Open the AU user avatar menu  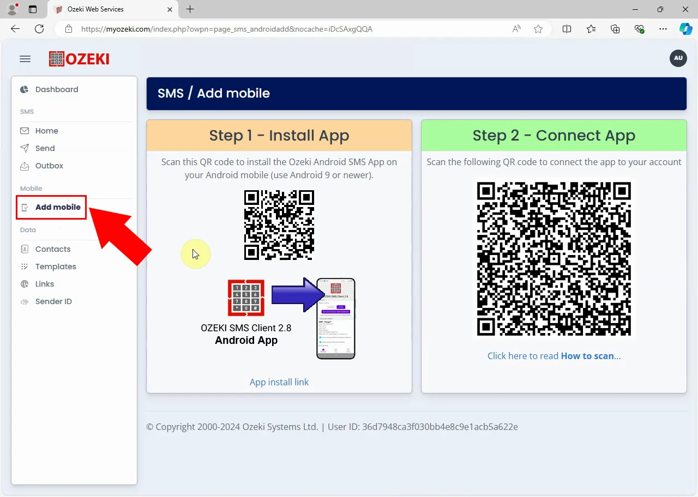click(678, 58)
